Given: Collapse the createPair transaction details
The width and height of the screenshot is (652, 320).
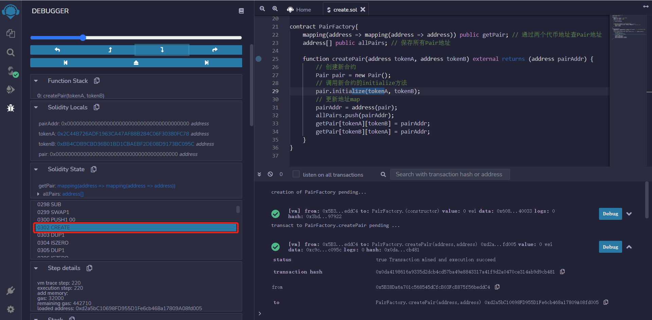Looking at the screenshot, I should (629, 247).
